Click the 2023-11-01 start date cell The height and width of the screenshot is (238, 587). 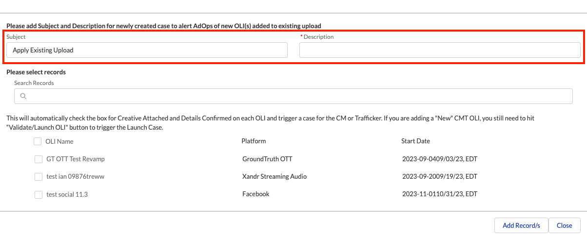[439, 194]
